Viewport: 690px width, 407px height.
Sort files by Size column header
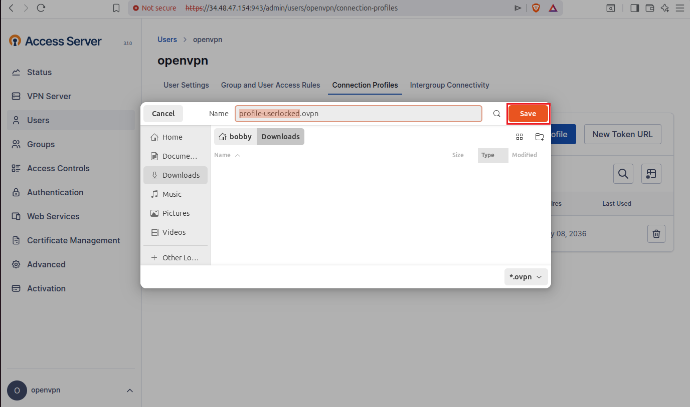[x=458, y=155]
